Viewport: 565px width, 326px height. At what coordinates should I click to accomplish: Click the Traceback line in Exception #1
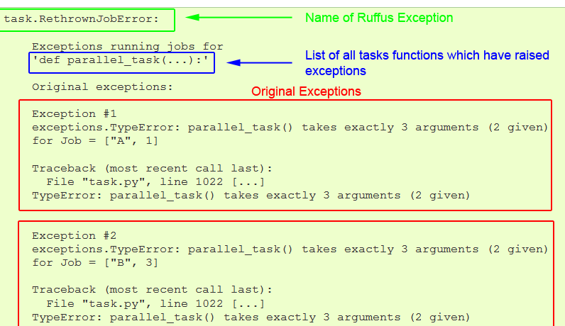(152, 168)
